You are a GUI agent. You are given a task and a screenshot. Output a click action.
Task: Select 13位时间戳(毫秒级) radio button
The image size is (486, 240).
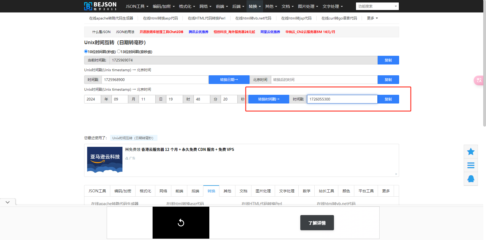pyautogui.click(x=119, y=51)
